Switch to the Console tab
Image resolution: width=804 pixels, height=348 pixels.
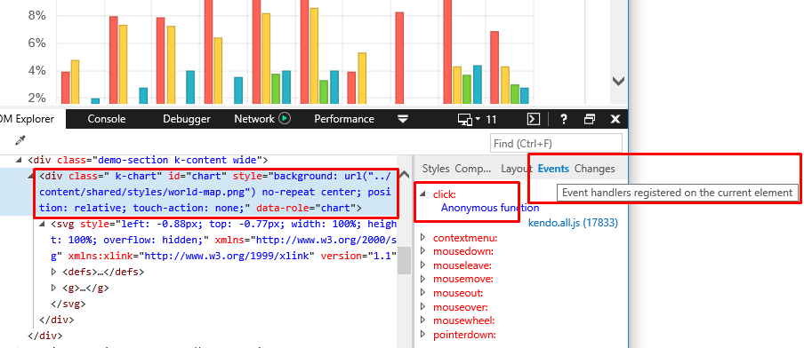tap(107, 119)
